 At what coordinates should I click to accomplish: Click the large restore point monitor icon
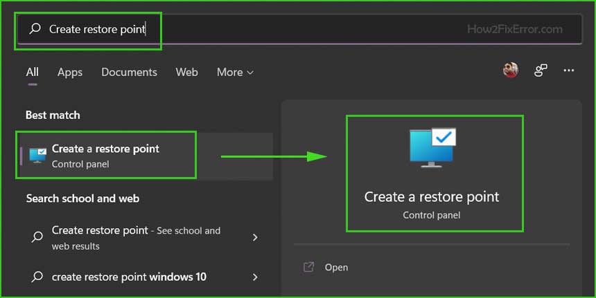point(432,148)
